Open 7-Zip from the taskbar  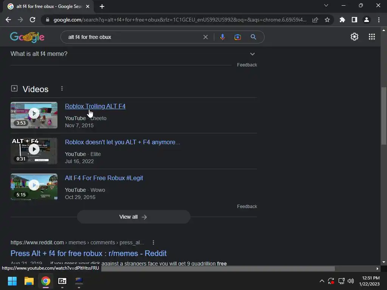pyautogui.click(x=62, y=281)
